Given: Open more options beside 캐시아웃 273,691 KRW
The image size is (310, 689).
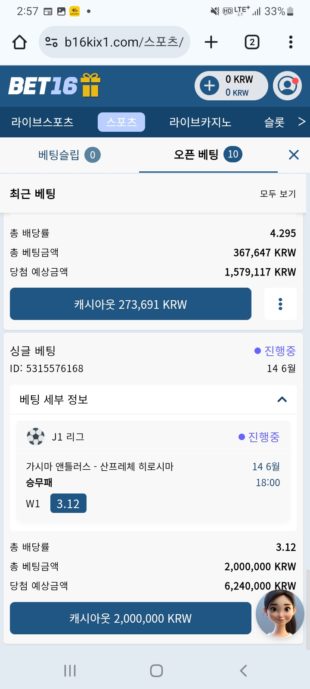Looking at the screenshot, I should (280, 304).
